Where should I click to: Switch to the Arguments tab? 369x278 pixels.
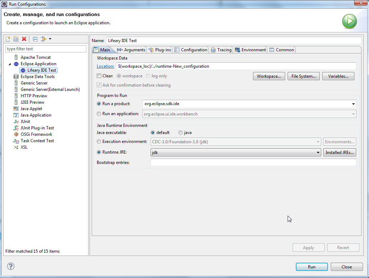pyautogui.click(x=131, y=50)
